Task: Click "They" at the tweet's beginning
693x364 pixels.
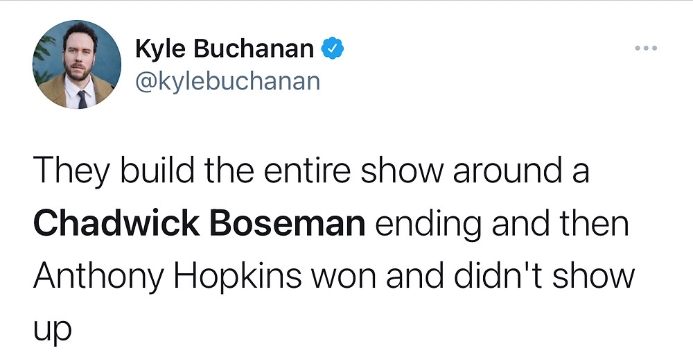Action: [71, 171]
